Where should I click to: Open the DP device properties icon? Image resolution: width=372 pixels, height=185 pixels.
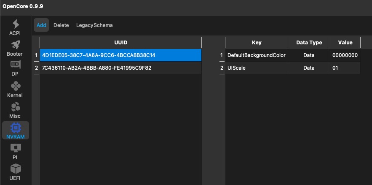(x=16, y=65)
